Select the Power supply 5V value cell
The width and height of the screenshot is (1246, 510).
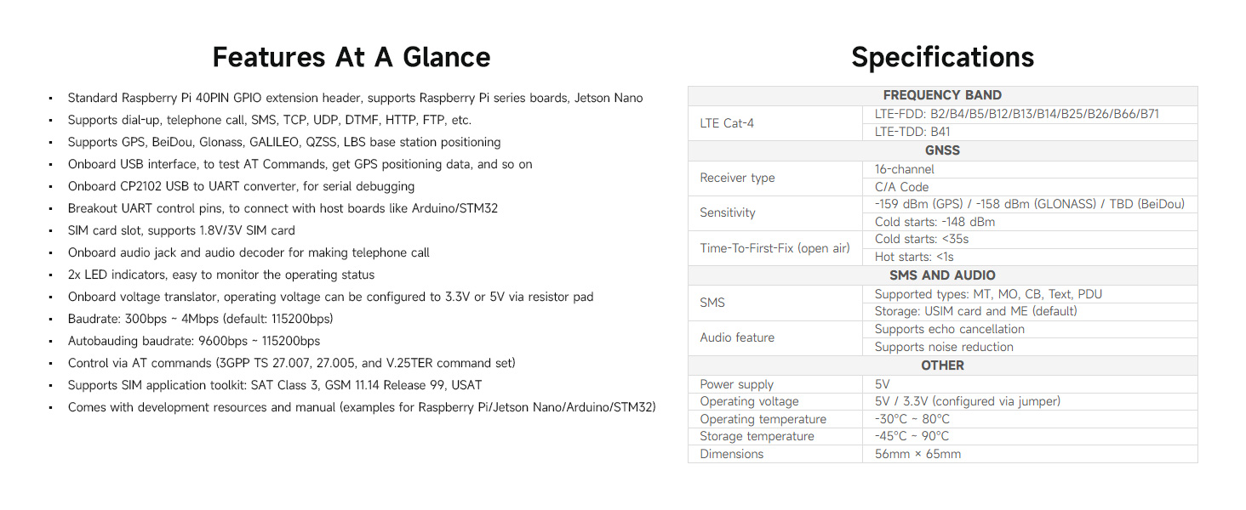(1030, 384)
